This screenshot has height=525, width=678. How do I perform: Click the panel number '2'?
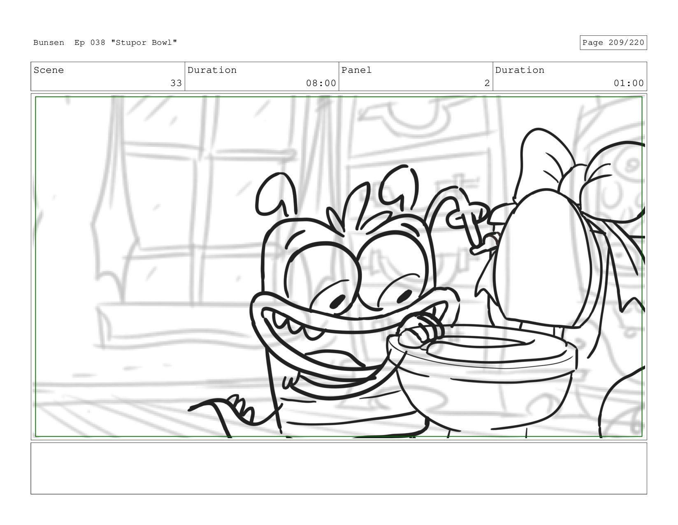(487, 83)
